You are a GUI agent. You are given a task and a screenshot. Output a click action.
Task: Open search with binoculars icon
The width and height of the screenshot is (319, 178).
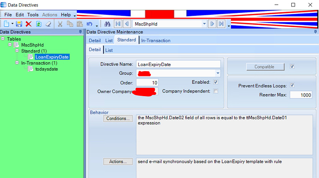(x=107, y=24)
